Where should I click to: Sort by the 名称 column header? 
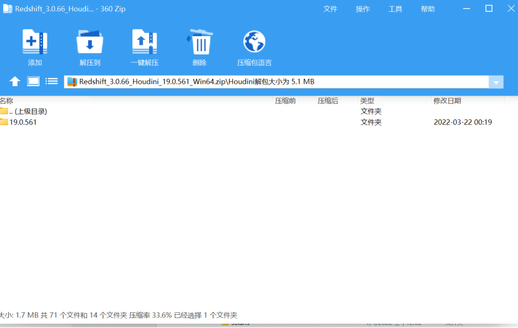(7, 101)
